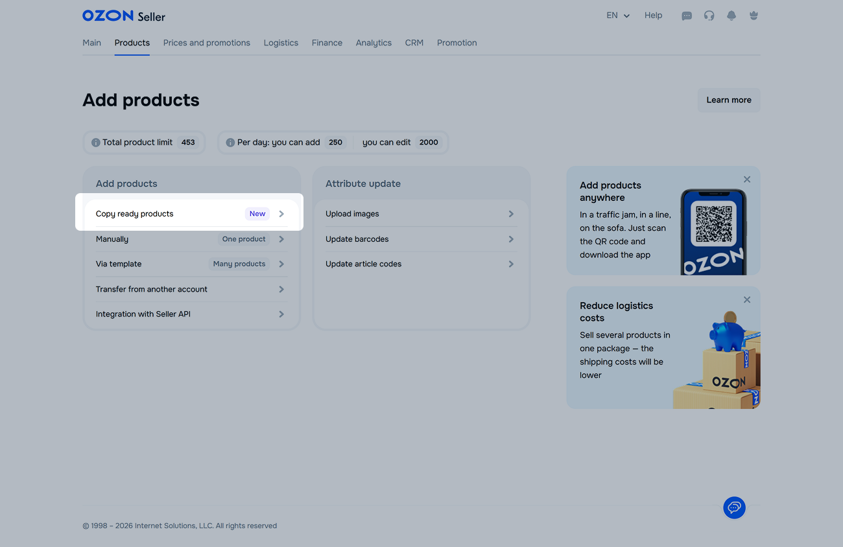The height and width of the screenshot is (547, 843).
Task: Click the Learn more button
Action: coord(728,100)
